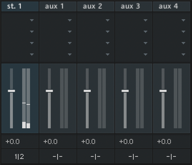This screenshot has width=192, height=165.
Task: Click the aux 1 volume fader handle
Action: point(49,91)
